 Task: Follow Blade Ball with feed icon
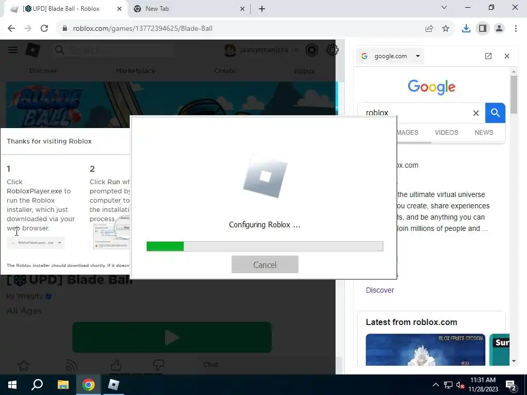tap(72, 366)
